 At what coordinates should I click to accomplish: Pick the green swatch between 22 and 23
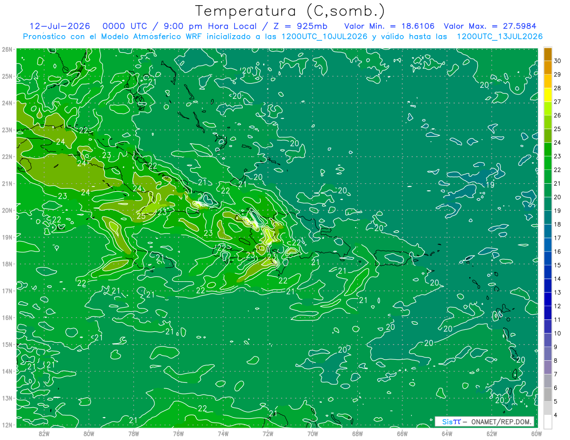tap(548, 163)
